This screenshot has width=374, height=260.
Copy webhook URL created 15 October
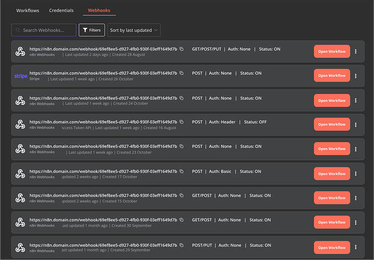[182, 195]
